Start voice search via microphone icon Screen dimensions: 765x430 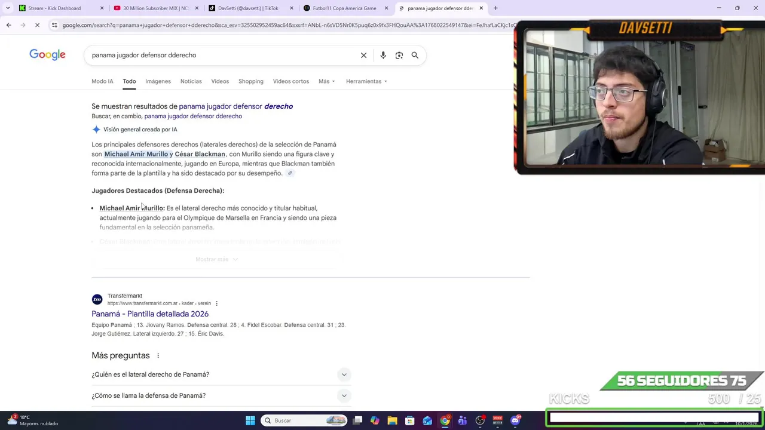click(383, 55)
